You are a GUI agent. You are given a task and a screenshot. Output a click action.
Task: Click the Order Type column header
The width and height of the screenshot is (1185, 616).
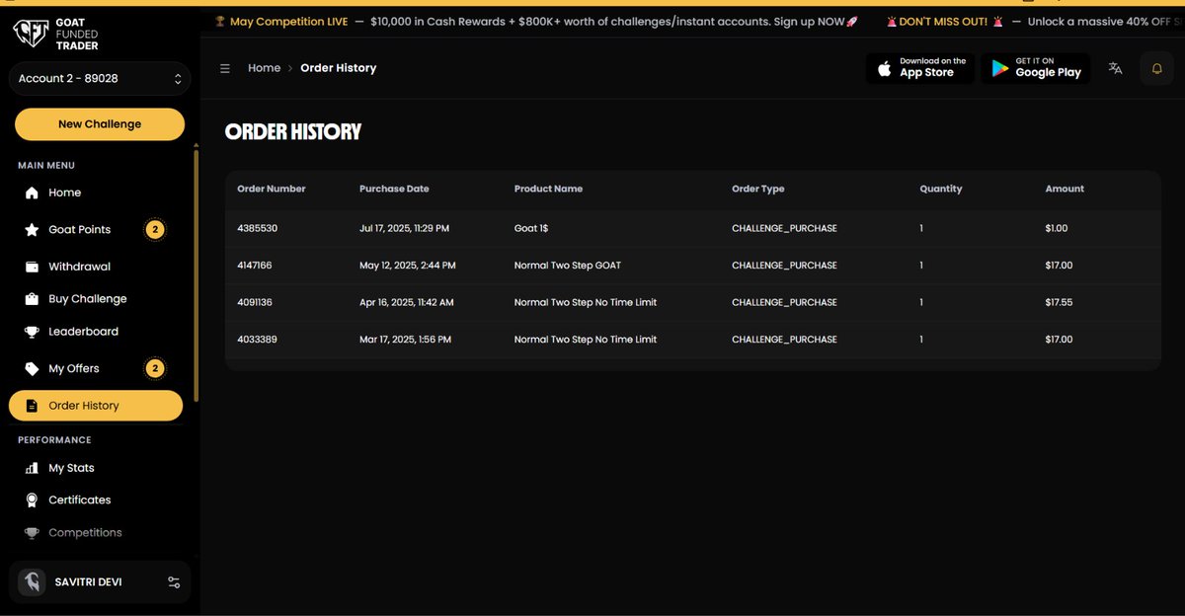758,189
